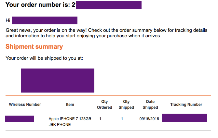Click the "Hi" greeting text

pyautogui.click(x=8, y=20)
